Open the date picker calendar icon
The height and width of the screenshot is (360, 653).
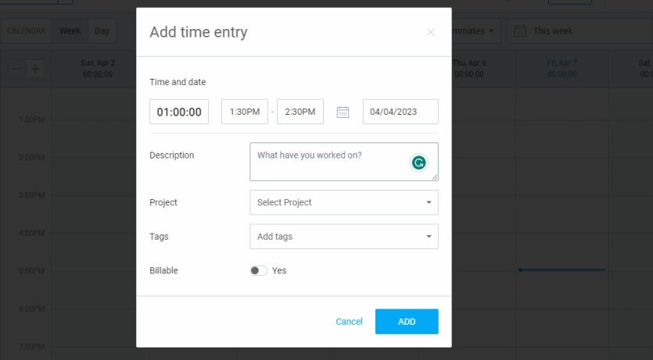click(x=343, y=112)
